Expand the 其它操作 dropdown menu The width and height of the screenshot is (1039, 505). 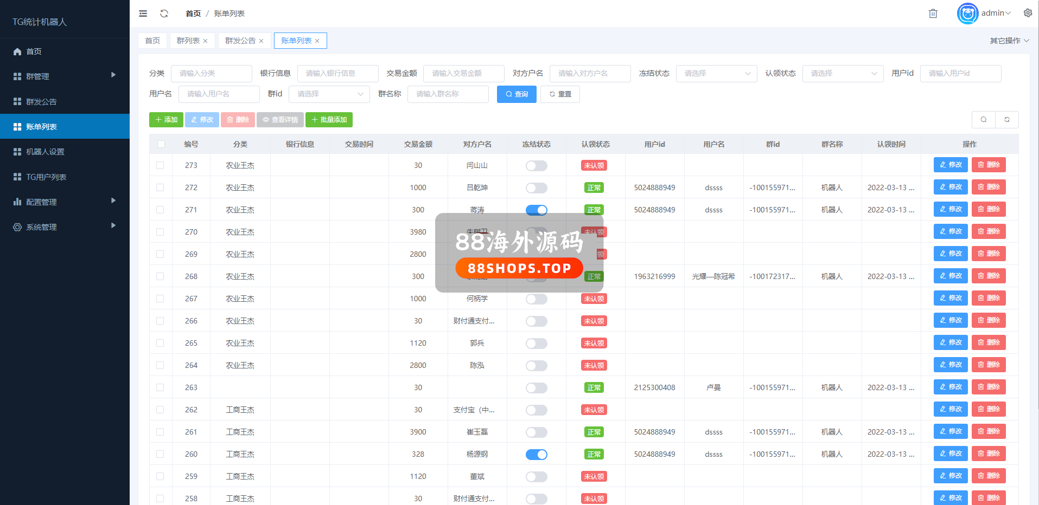coord(1009,41)
